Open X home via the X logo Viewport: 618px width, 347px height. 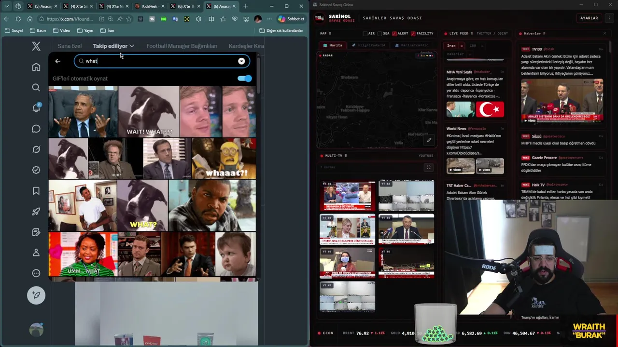pyautogui.click(x=36, y=46)
